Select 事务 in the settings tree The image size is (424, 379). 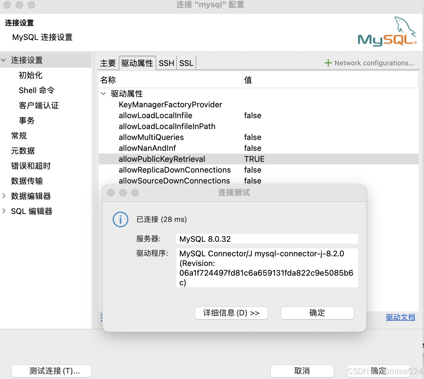[x=27, y=121]
